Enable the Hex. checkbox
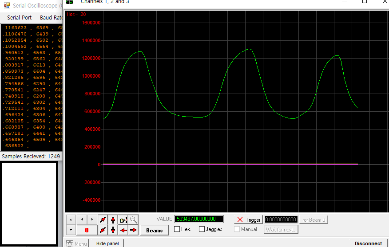Screen dimensions: 389x247 tap(177, 229)
